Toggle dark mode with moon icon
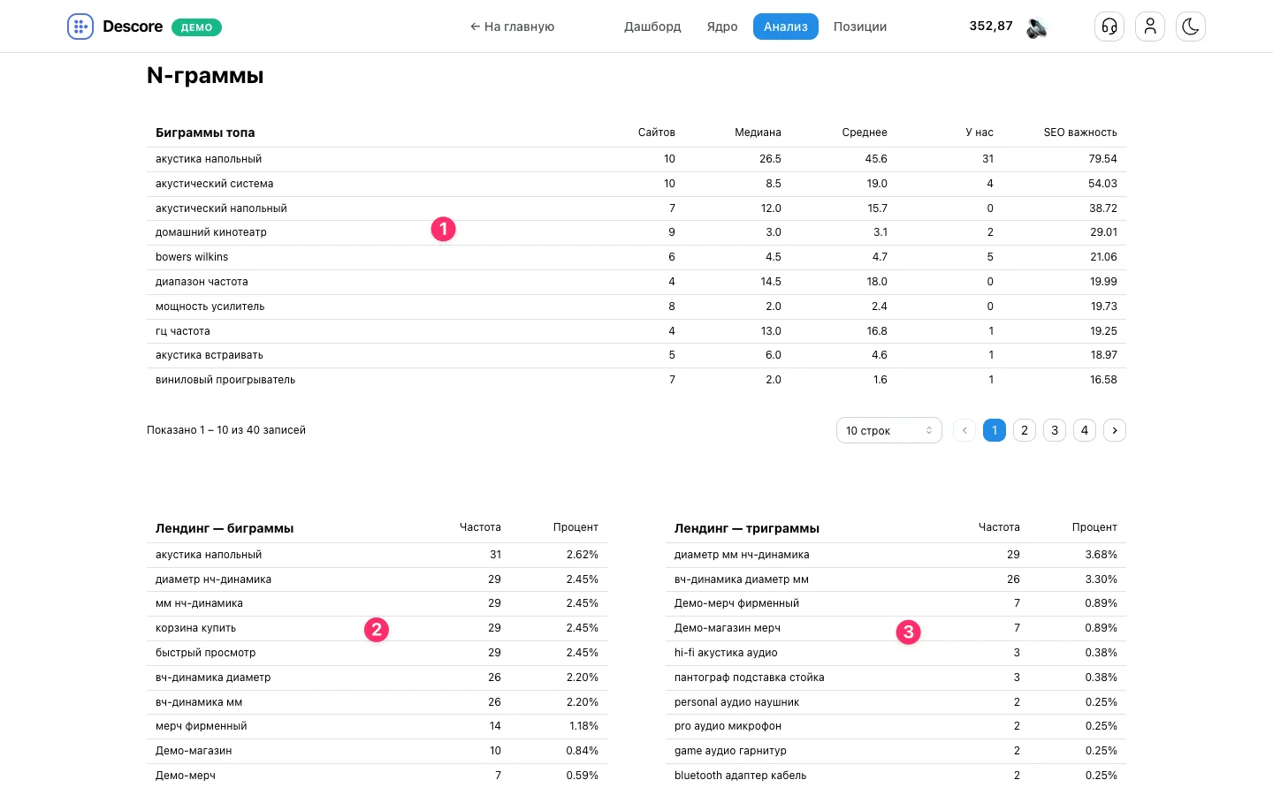1273x795 pixels. (1191, 26)
